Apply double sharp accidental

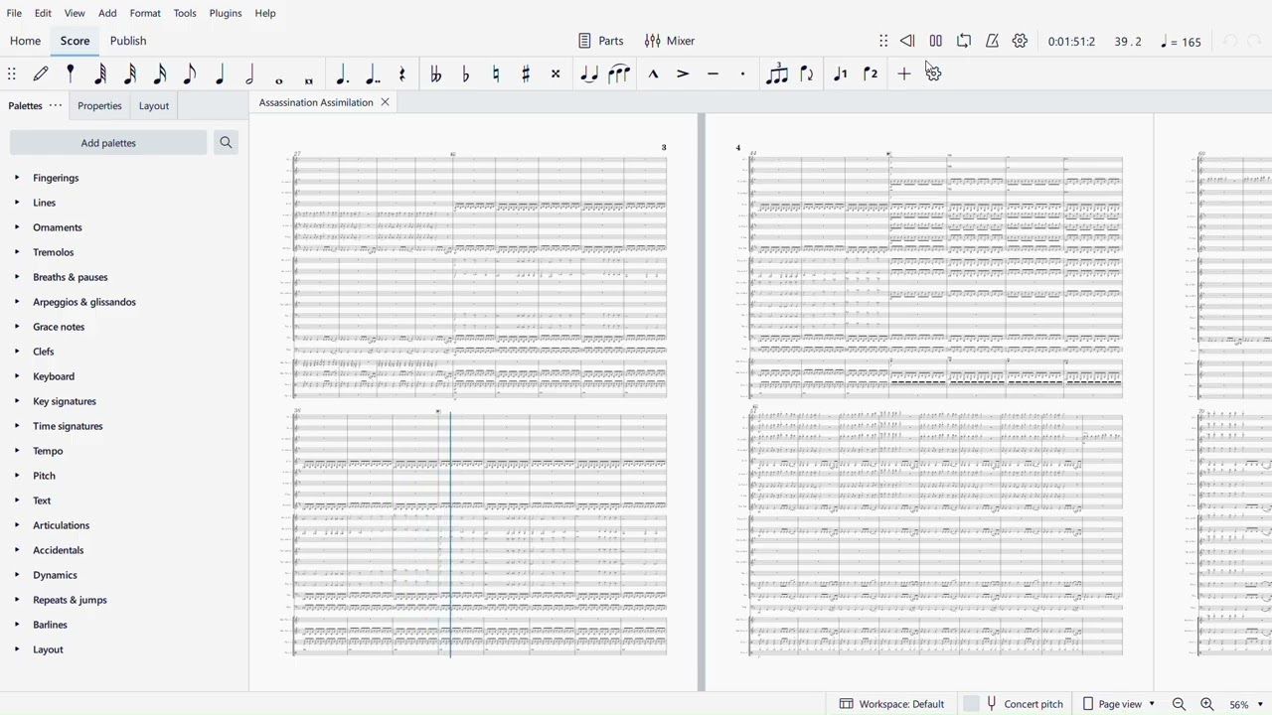(x=556, y=74)
